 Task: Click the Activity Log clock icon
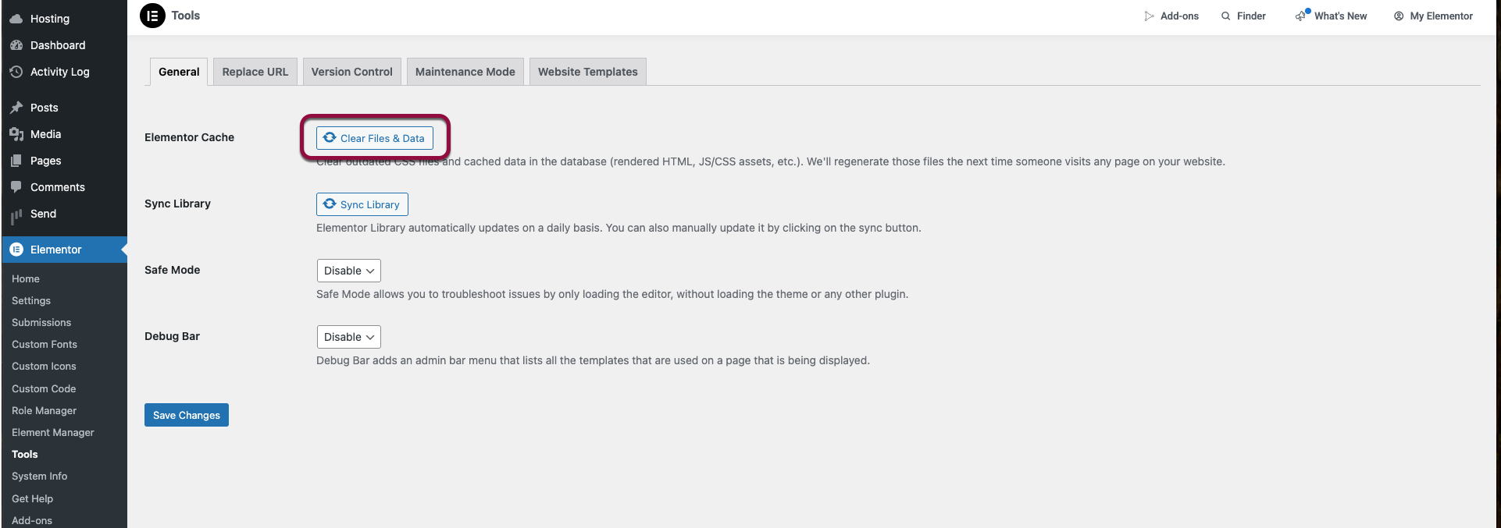pyautogui.click(x=16, y=72)
